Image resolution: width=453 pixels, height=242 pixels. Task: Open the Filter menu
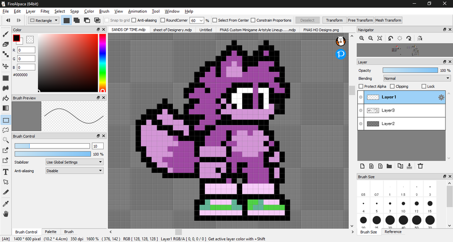click(x=45, y=11)
